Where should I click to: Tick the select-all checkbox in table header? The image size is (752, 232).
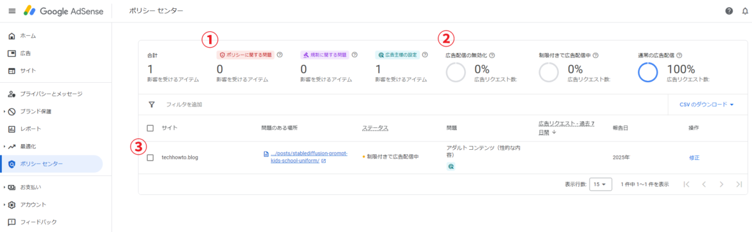pos(150,128)
